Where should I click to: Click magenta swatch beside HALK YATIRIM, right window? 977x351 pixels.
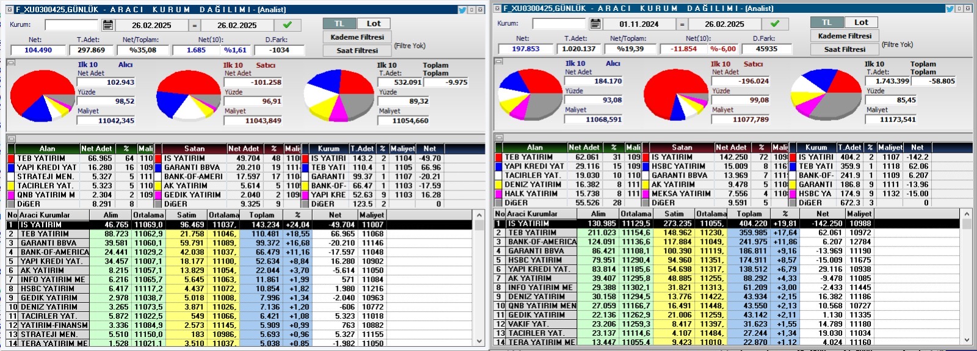[x=498, y=194]
